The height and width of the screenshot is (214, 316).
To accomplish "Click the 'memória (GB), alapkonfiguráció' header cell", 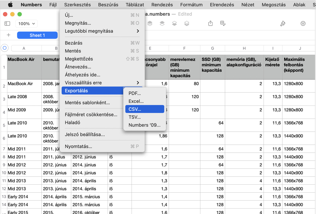I will pos(244,67).
